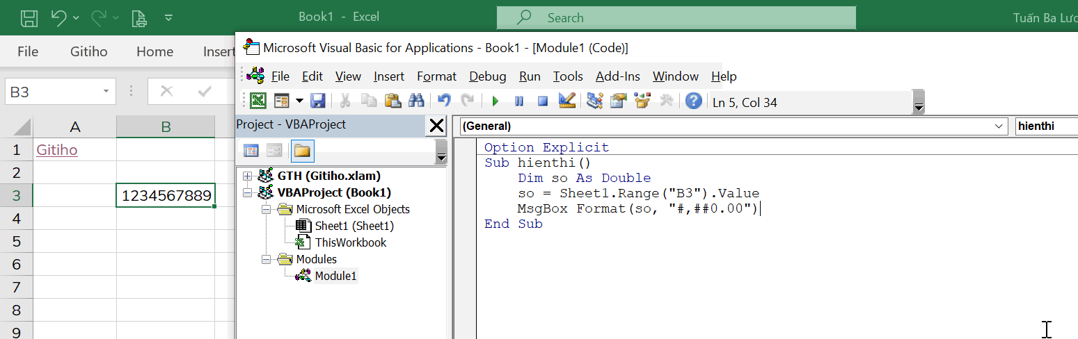1078x339 pixels.
Task: Collapse the VBAProject (Book1) node
Action: 247,193
